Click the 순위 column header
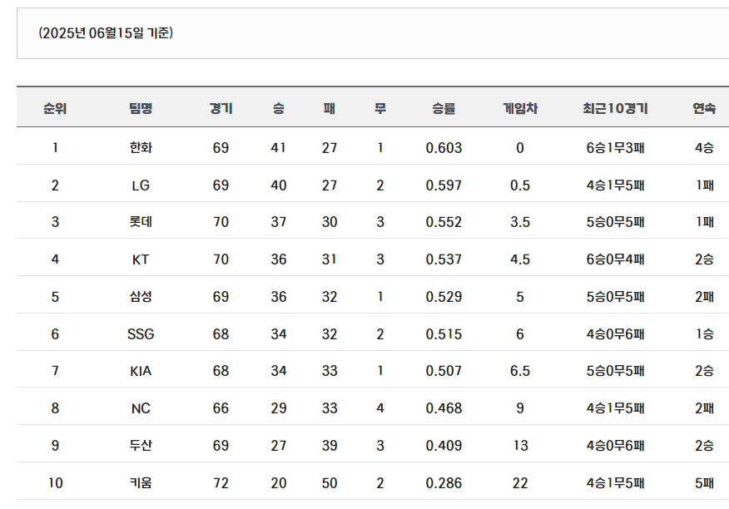Screen dimensions: 729x509 pyautogui.click(x=55, y=108)
